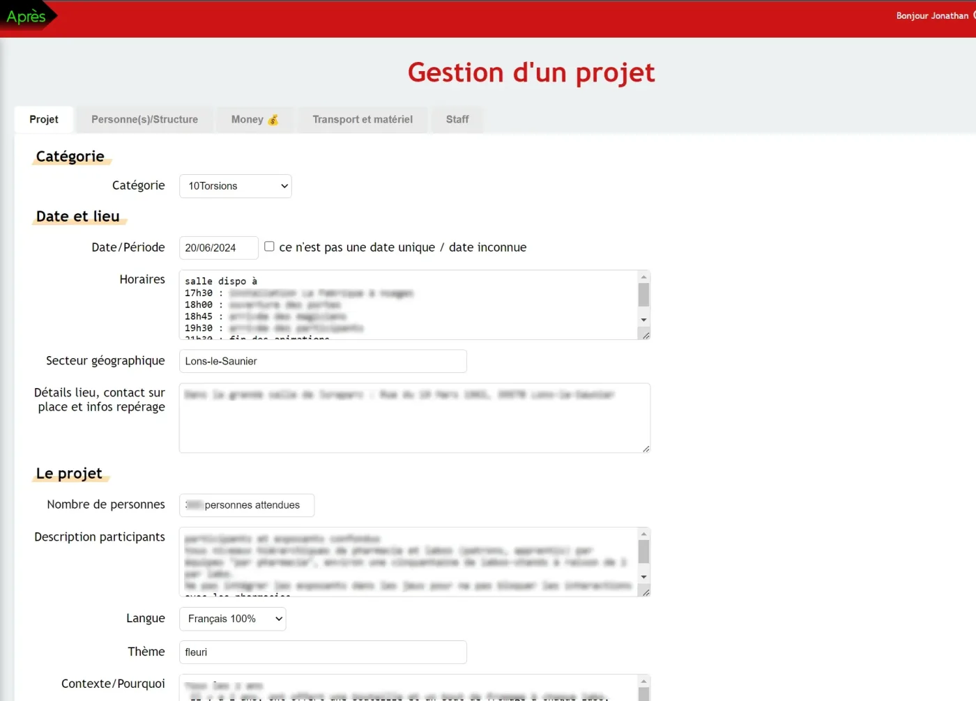Click the 'Le projet' section heading
The width and height of the screenshot is (976, 701).
click(69, 474)
